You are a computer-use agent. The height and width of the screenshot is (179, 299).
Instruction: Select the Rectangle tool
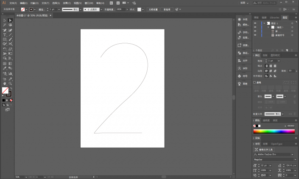pos(5,40)
